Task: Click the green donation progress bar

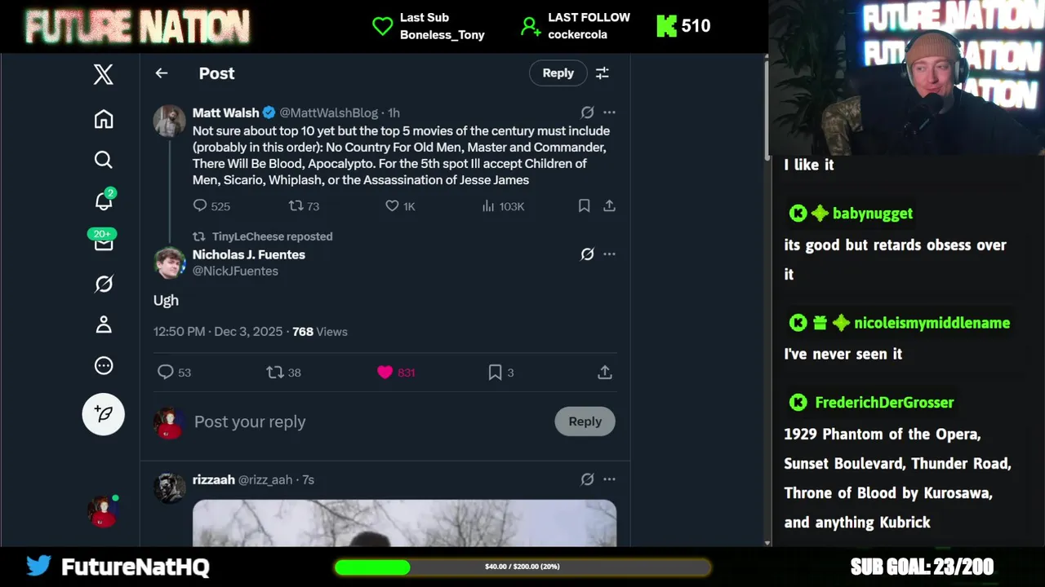Action: click(x=522, y=567)
